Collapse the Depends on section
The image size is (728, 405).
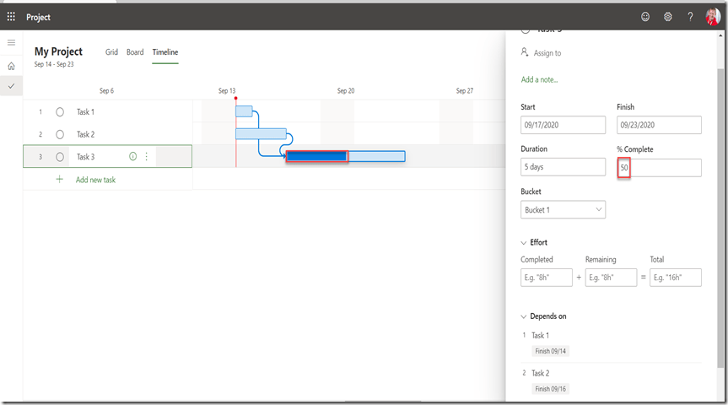(524, 316)
